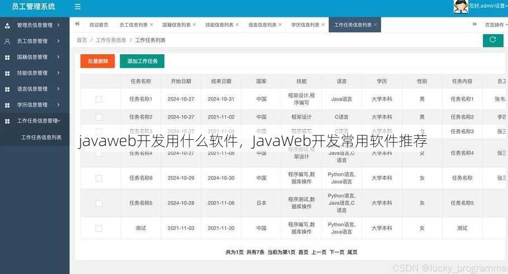
Task: Toggle the hamburger menu icon in header
Action: [x=78, y=7]
